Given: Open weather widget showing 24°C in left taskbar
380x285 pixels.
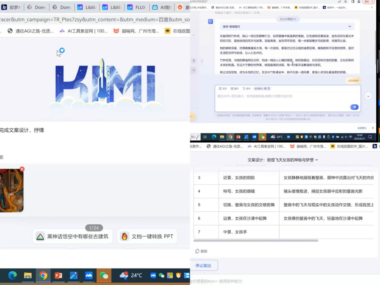Looking at the screenshot, I should (131, 275).
